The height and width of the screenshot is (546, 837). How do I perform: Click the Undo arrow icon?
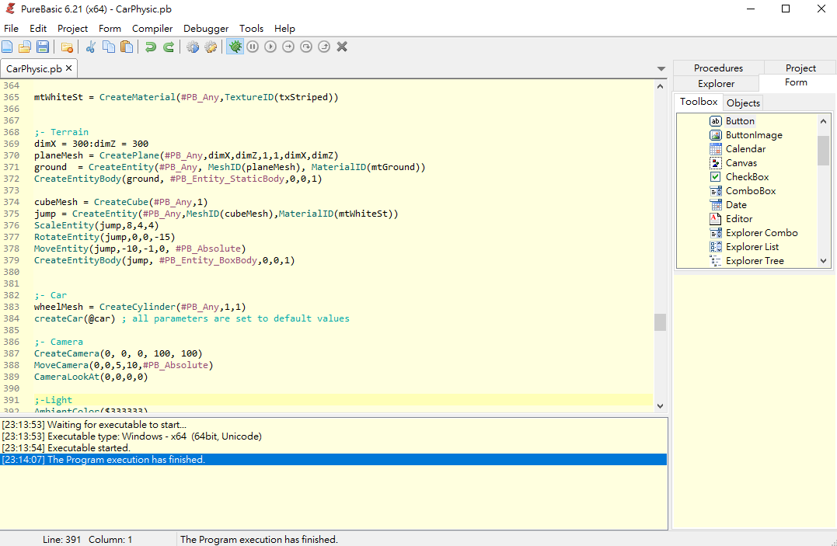[151, 47]
